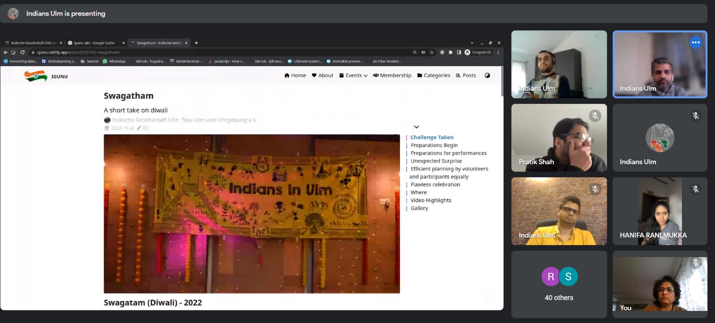
Task: Click the author link Indische Gesellschaft Ulm
Action: pyautogui.click(x=184, y=120)
